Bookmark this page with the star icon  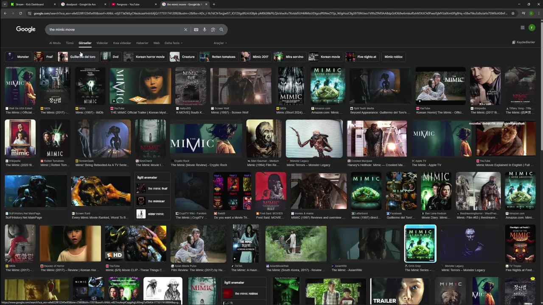pyautogui.click(x=513, y=13)
